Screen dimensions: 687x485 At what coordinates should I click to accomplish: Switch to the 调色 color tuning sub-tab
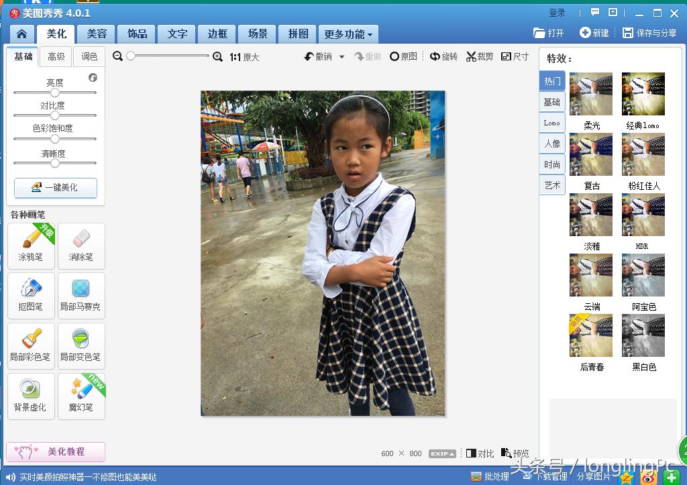[89, 56]
